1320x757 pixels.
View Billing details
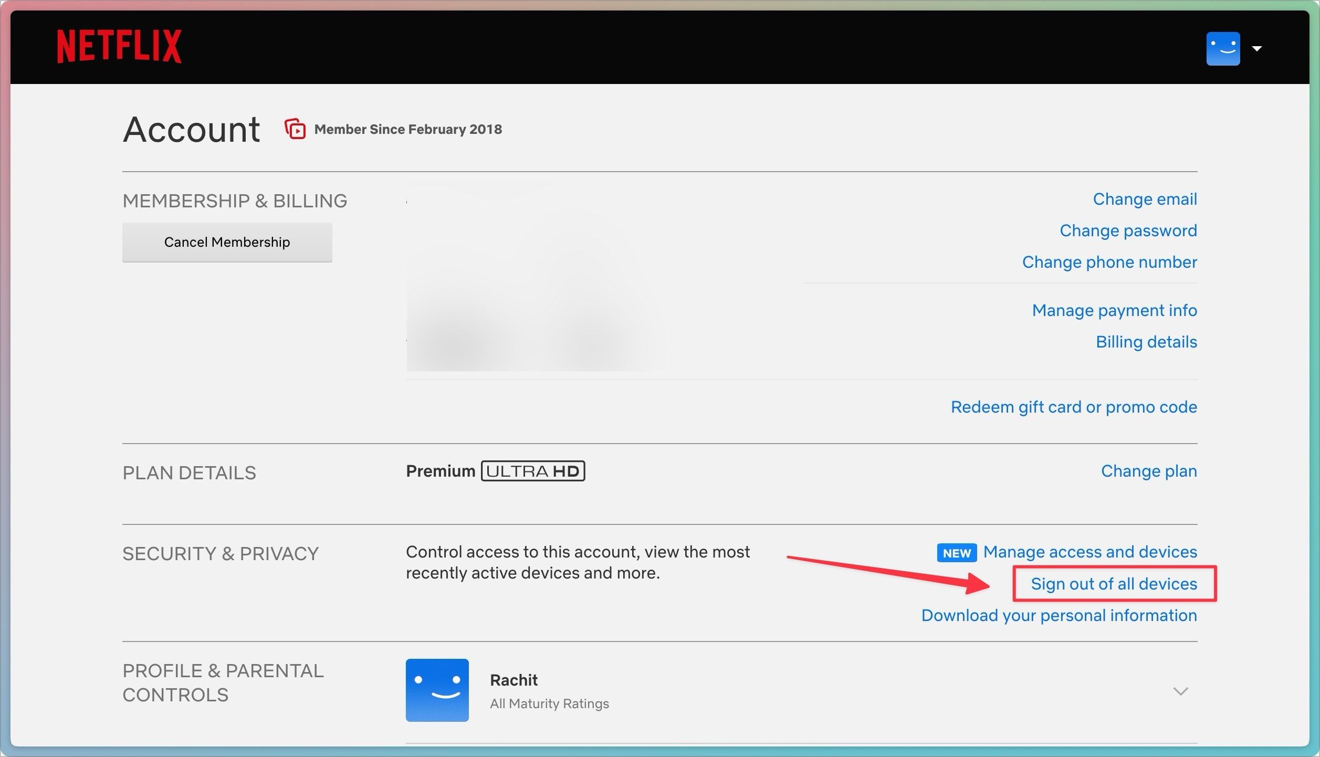point(1147,342)
